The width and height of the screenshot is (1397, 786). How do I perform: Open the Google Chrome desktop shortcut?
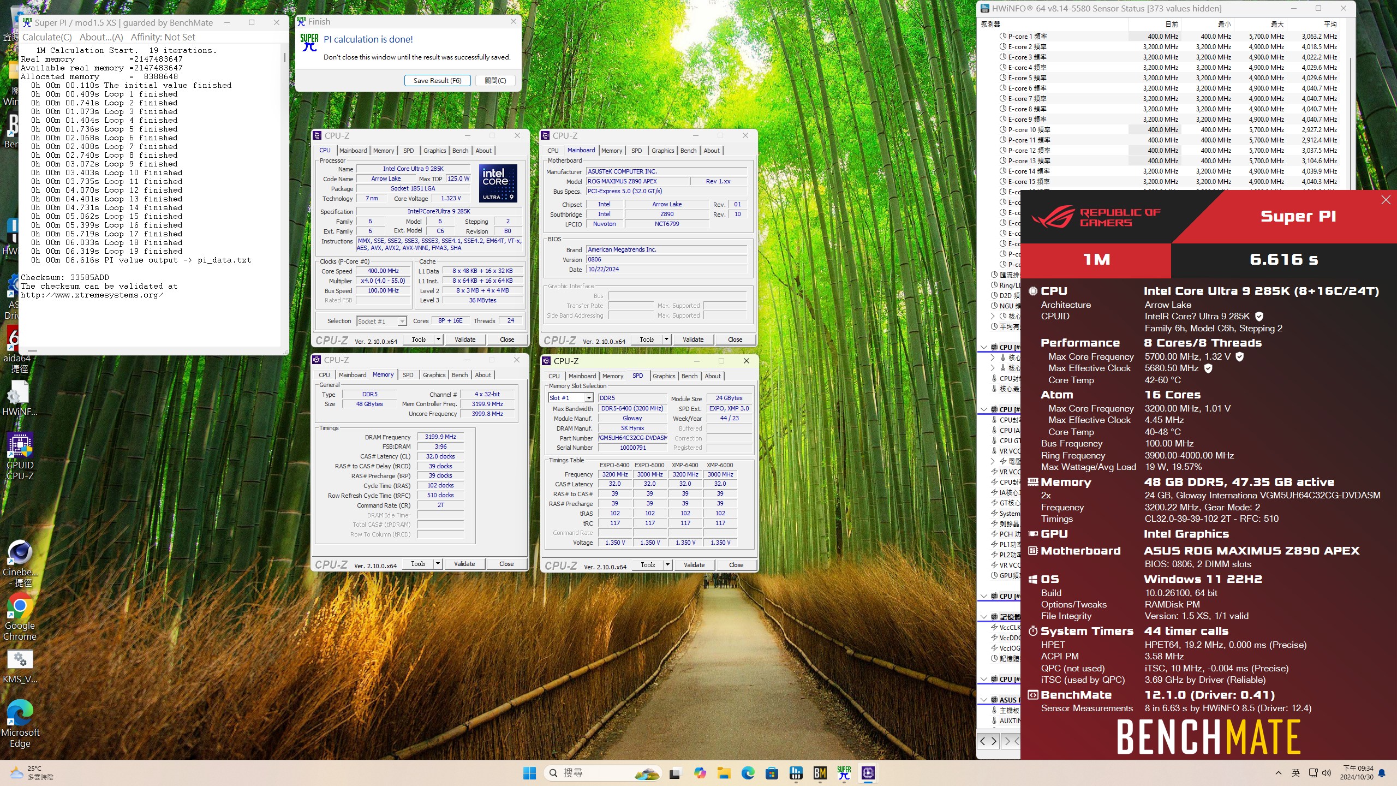coord(20,617)
